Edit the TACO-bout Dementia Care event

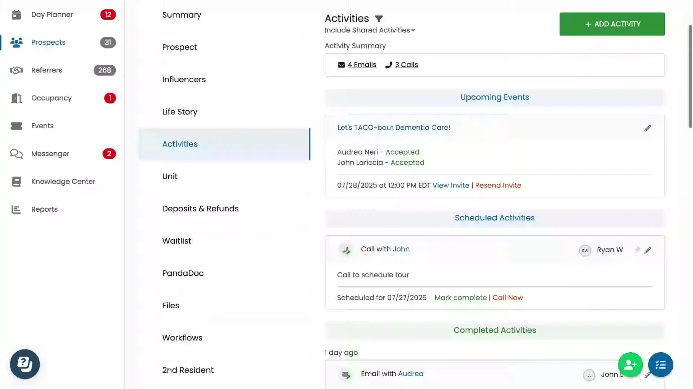pyautogui.click(x=648, y=128)
